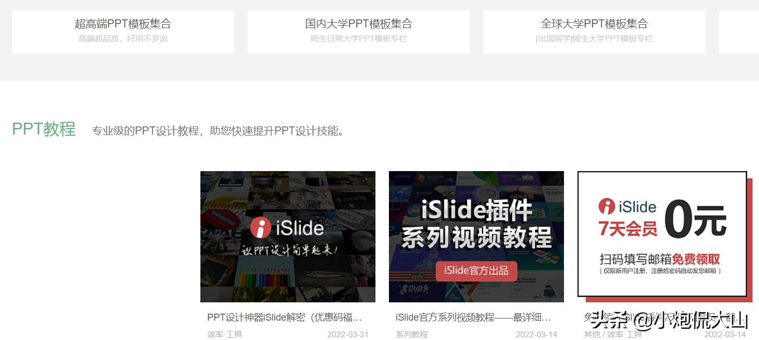This screenshot has height=340, width=759.
Task: Select the iSlide官方出品 badge on second thumbnail
Action: [x=476, y=271]
